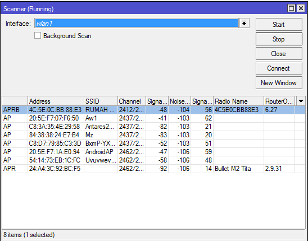Click the RUMAH SSID cell
This screenshot has width=308, height=241.
click(101, 110)
